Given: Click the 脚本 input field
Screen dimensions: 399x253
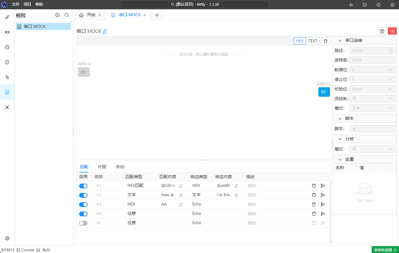Looking at the screenshot, I should coord(372,129).
